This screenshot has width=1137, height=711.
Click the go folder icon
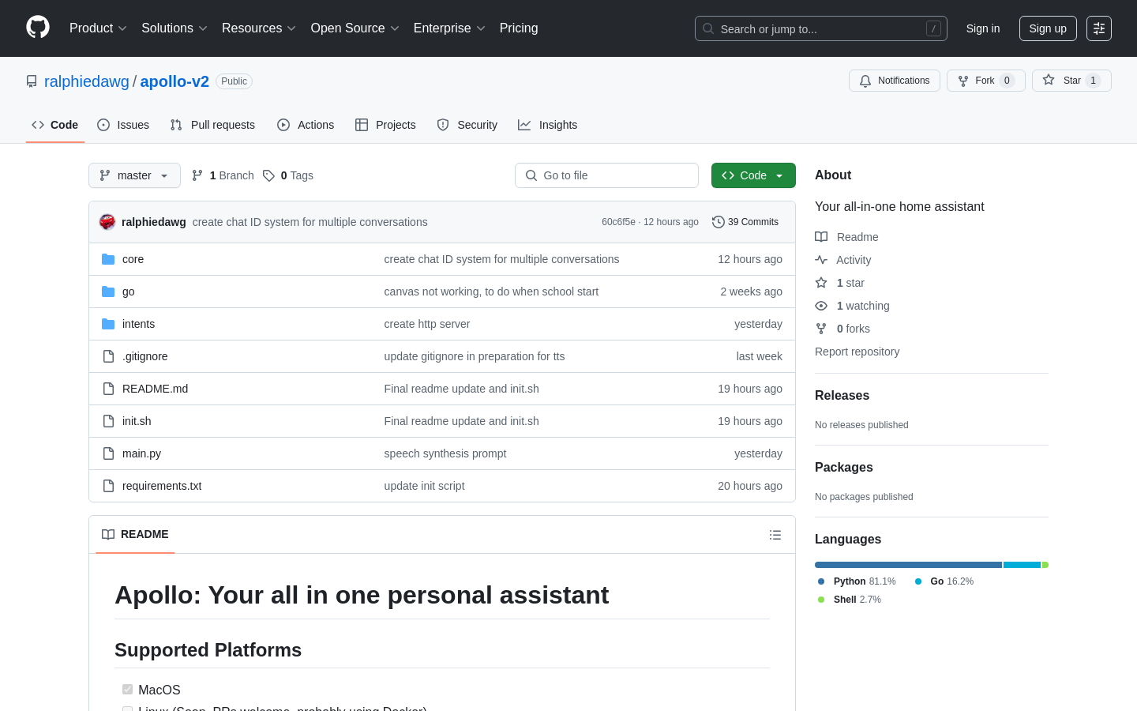tap(108, 292)
